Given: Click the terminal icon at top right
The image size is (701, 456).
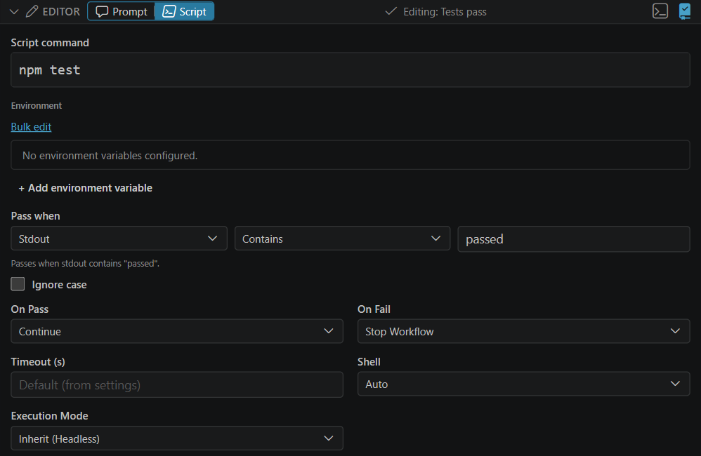Looking at the screenshot, I should tap(660, 11).
